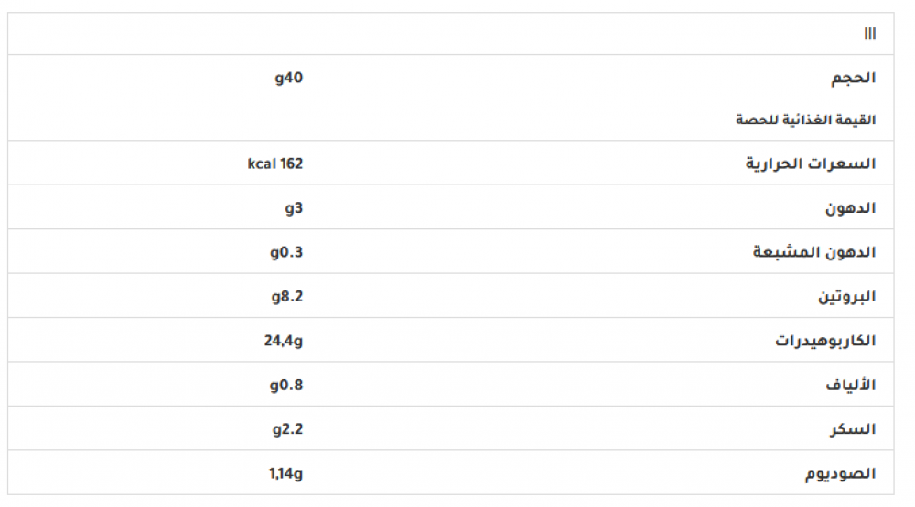The height and width of the screenshot is (507, 915).
Task: Select the 1,14g sodium value
Action: point(285,473)
